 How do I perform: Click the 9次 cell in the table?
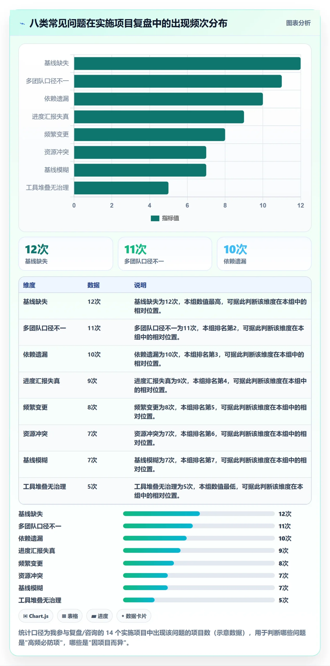(x=92, y=381)
